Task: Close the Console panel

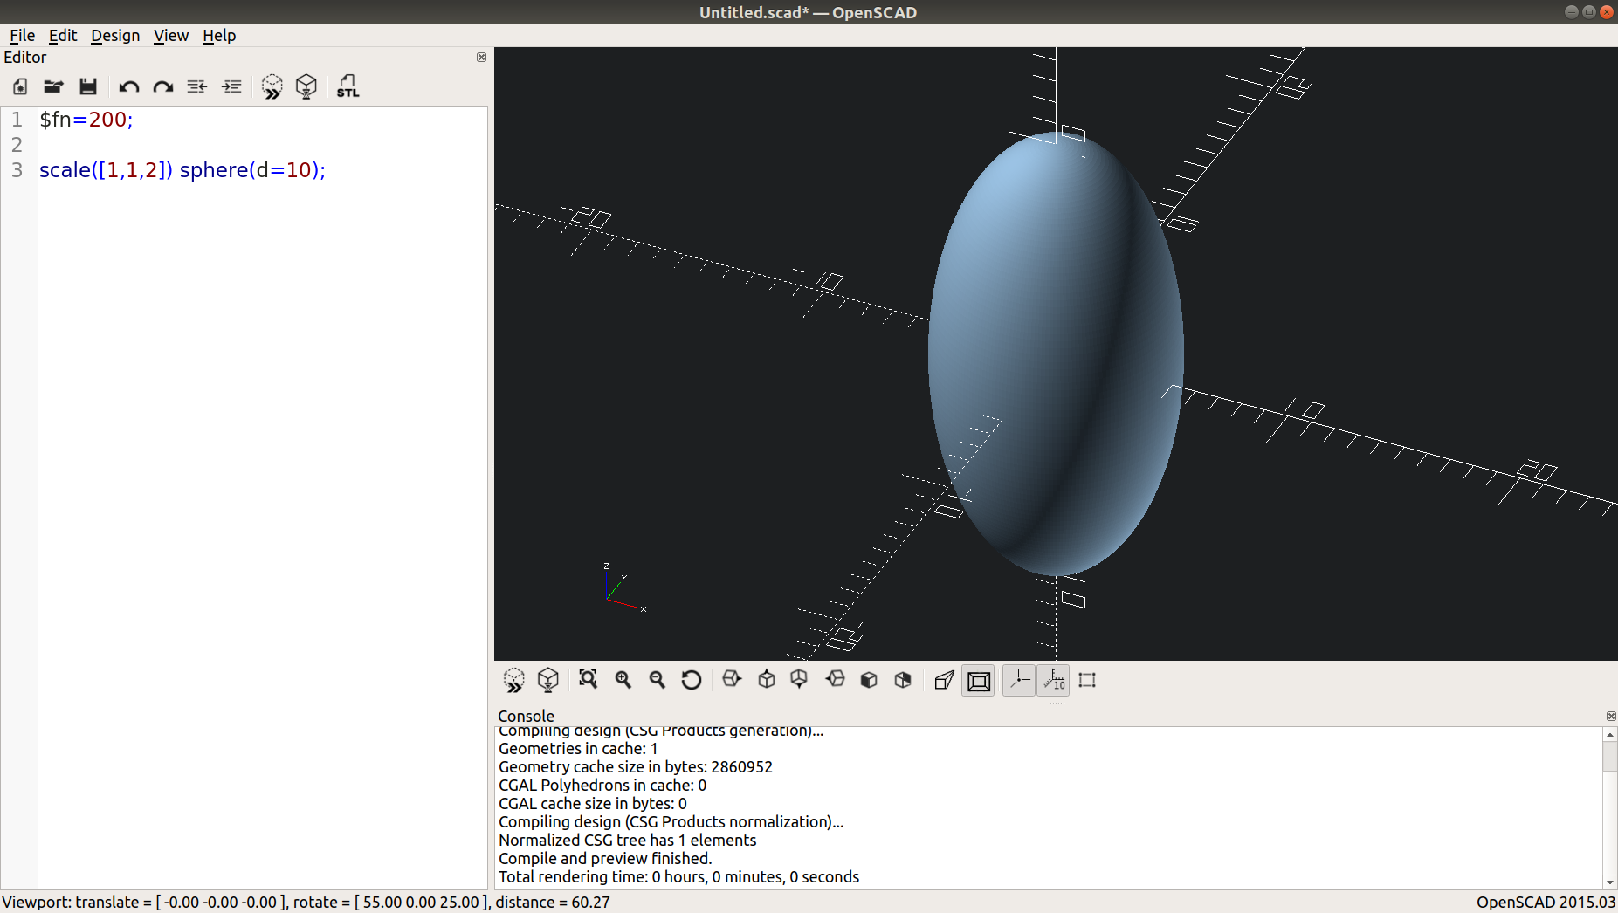Action: [1610, 717]
